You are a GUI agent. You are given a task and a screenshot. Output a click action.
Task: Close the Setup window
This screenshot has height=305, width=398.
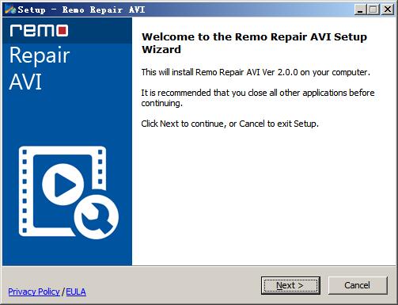pos(388,10)
